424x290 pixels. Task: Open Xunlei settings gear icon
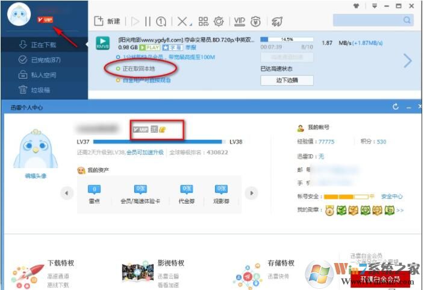(219, 21)
